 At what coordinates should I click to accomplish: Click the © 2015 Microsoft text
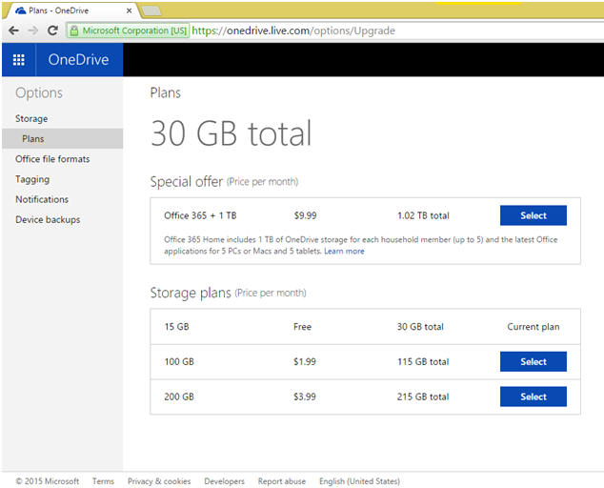pos(48,481)
